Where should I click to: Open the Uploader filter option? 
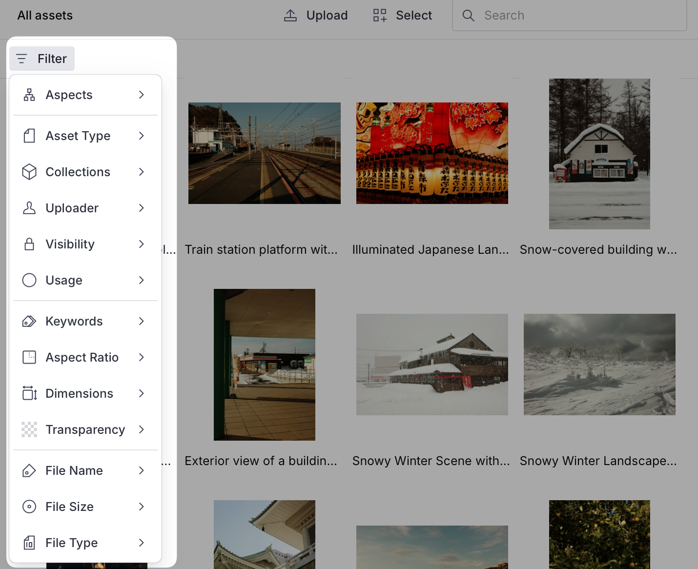point(85,208)
